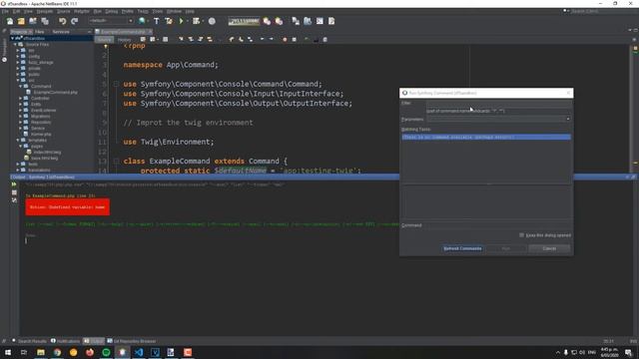Collapse the Source Files tree node
The width and height of the screenshot is (639, 359).
[15, 44]
